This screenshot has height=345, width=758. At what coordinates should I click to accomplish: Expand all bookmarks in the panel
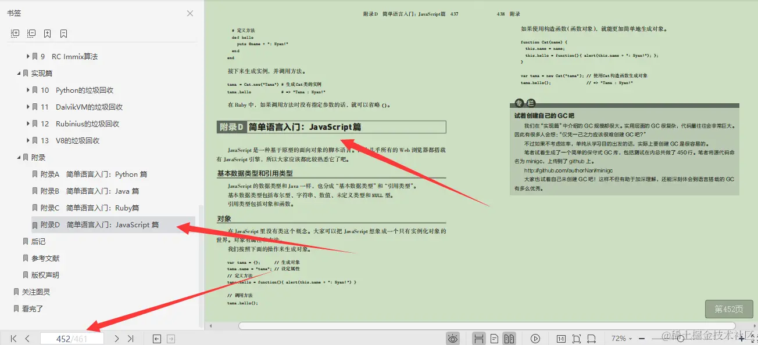(x=15, y=33)
